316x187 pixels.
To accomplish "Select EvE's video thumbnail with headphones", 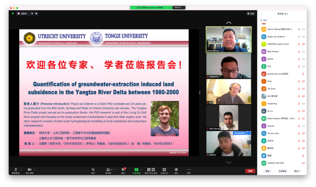I will click(229, 91).
